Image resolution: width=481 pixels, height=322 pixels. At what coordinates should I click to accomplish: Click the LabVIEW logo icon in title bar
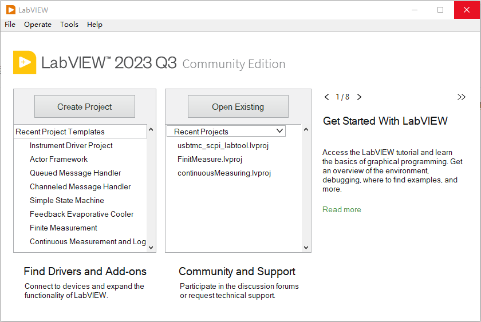pos(11,10)
